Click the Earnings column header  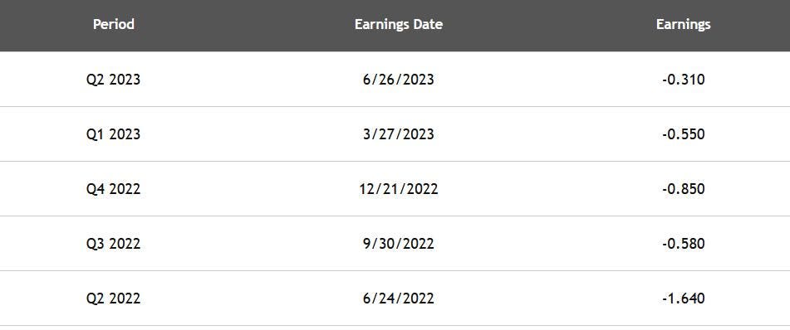tap(683, 24)
